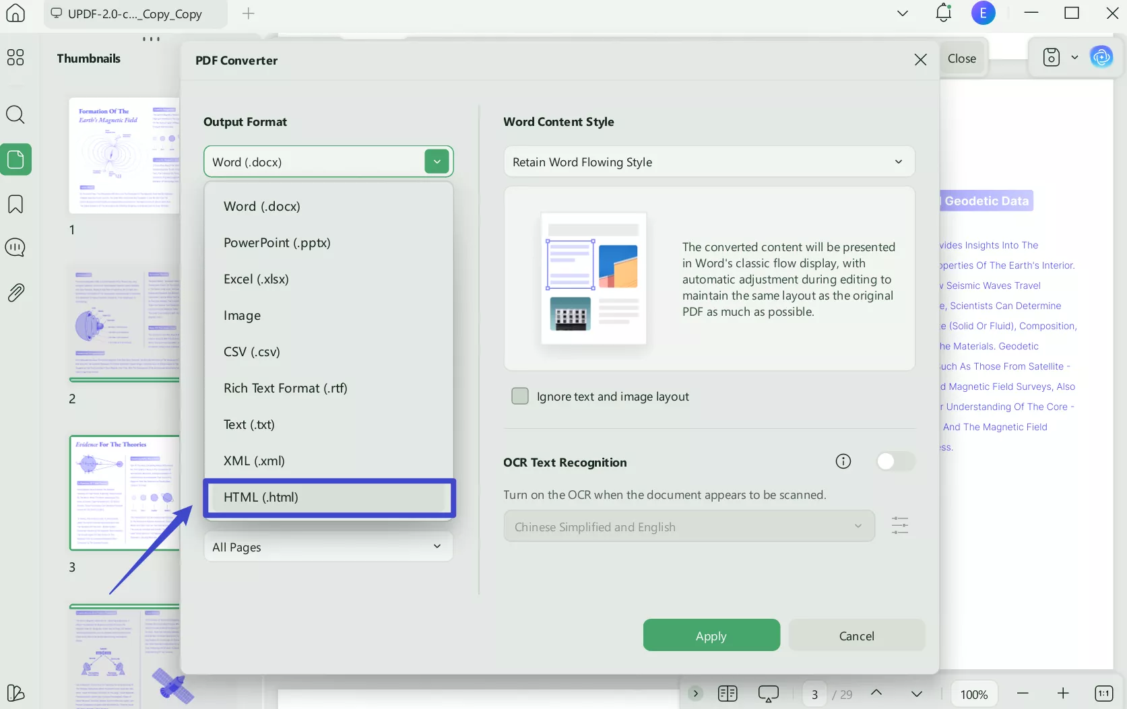This screenshot has width=1127, height=709.
Task: Click the Cancel button
Action: tap(856, 635)
